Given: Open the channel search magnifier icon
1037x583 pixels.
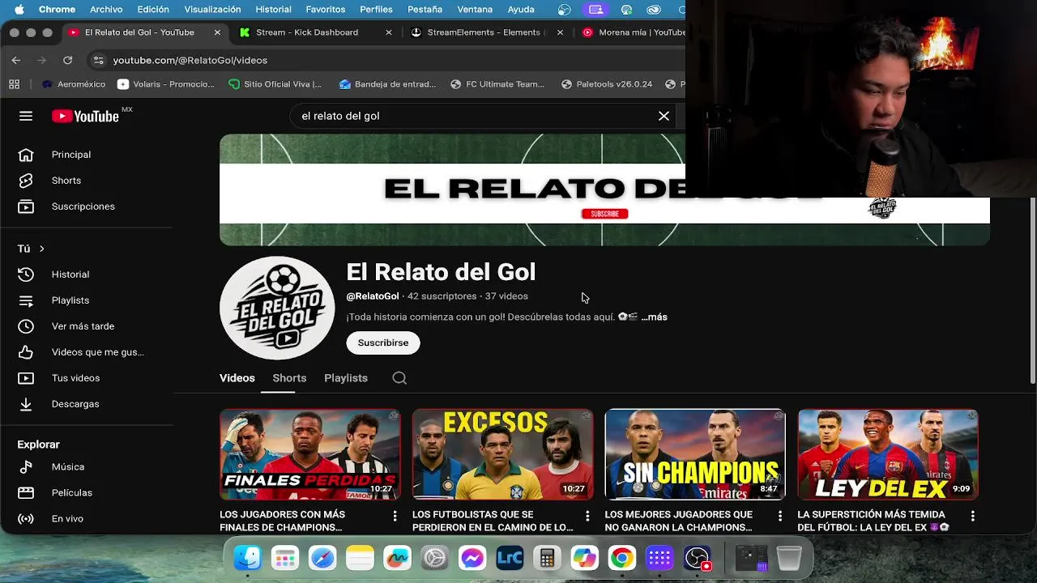Looking at the screenshot, I should pyautogui.click(x=399, y=378).
